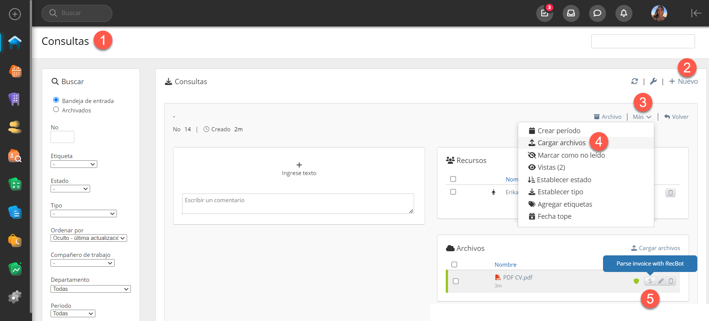This screenshot has height=321, width=709.
Task: Open the wrench settings icon
Action: tap(653, 81)
